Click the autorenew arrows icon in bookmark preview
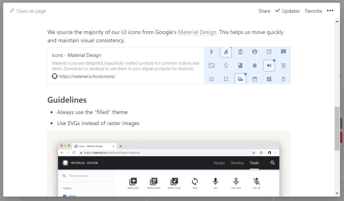 pyautogui.click(x=226, y=65)
